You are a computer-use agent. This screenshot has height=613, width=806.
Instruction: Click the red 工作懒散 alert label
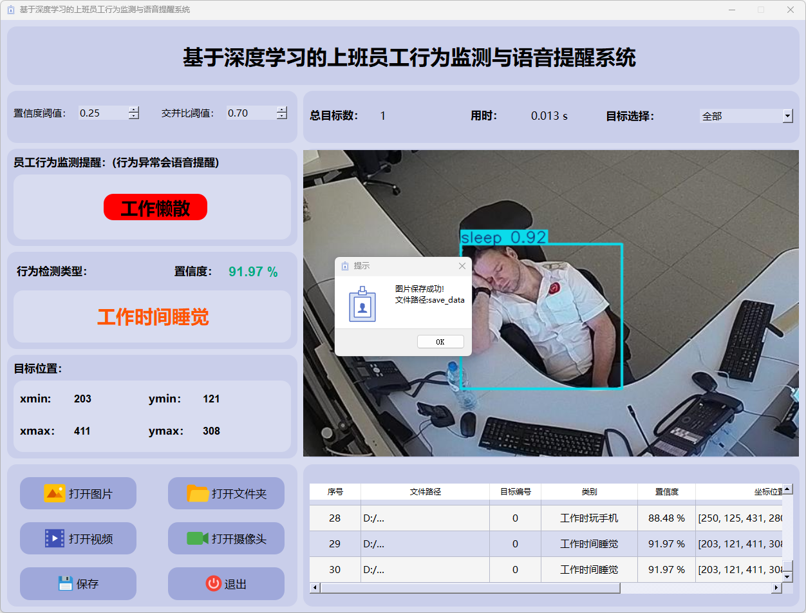(155, 207)
